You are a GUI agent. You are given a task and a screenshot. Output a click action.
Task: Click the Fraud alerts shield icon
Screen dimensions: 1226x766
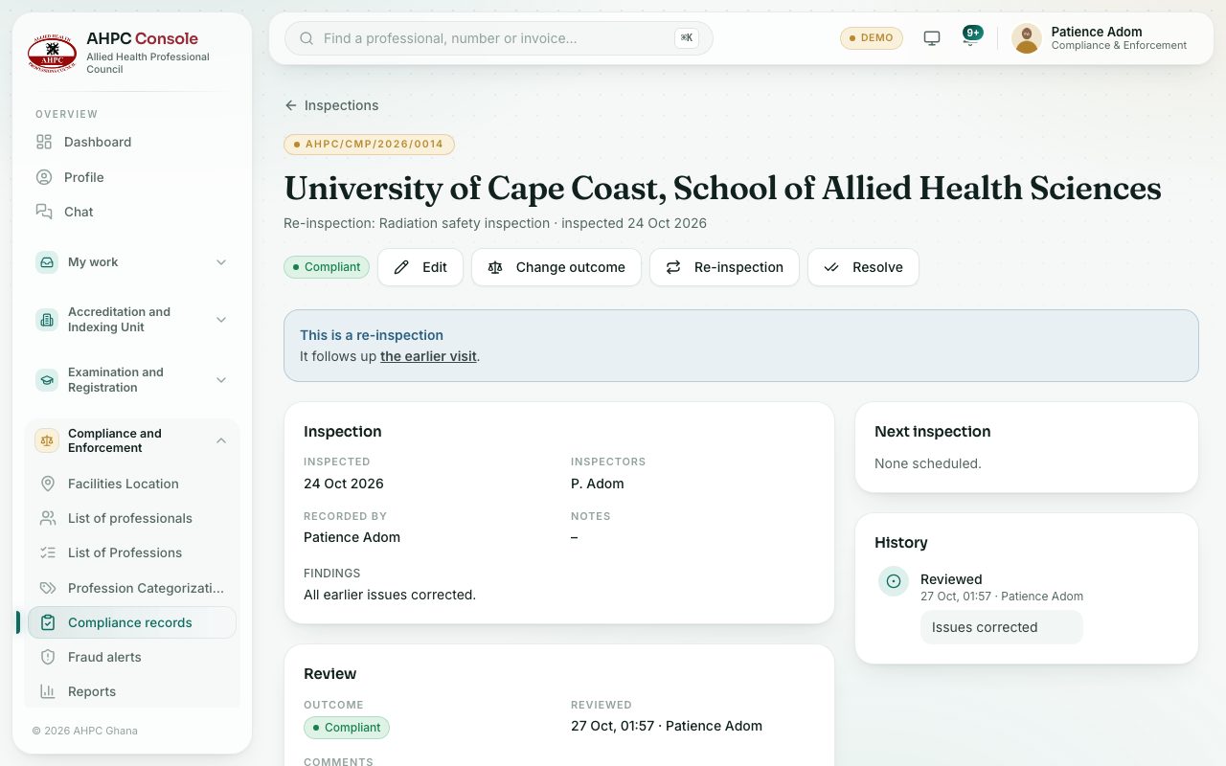click(48, 657)
